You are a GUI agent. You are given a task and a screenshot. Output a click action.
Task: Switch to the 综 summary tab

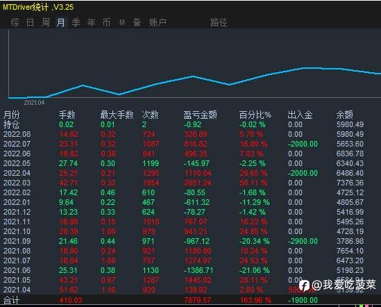point(15,22)
